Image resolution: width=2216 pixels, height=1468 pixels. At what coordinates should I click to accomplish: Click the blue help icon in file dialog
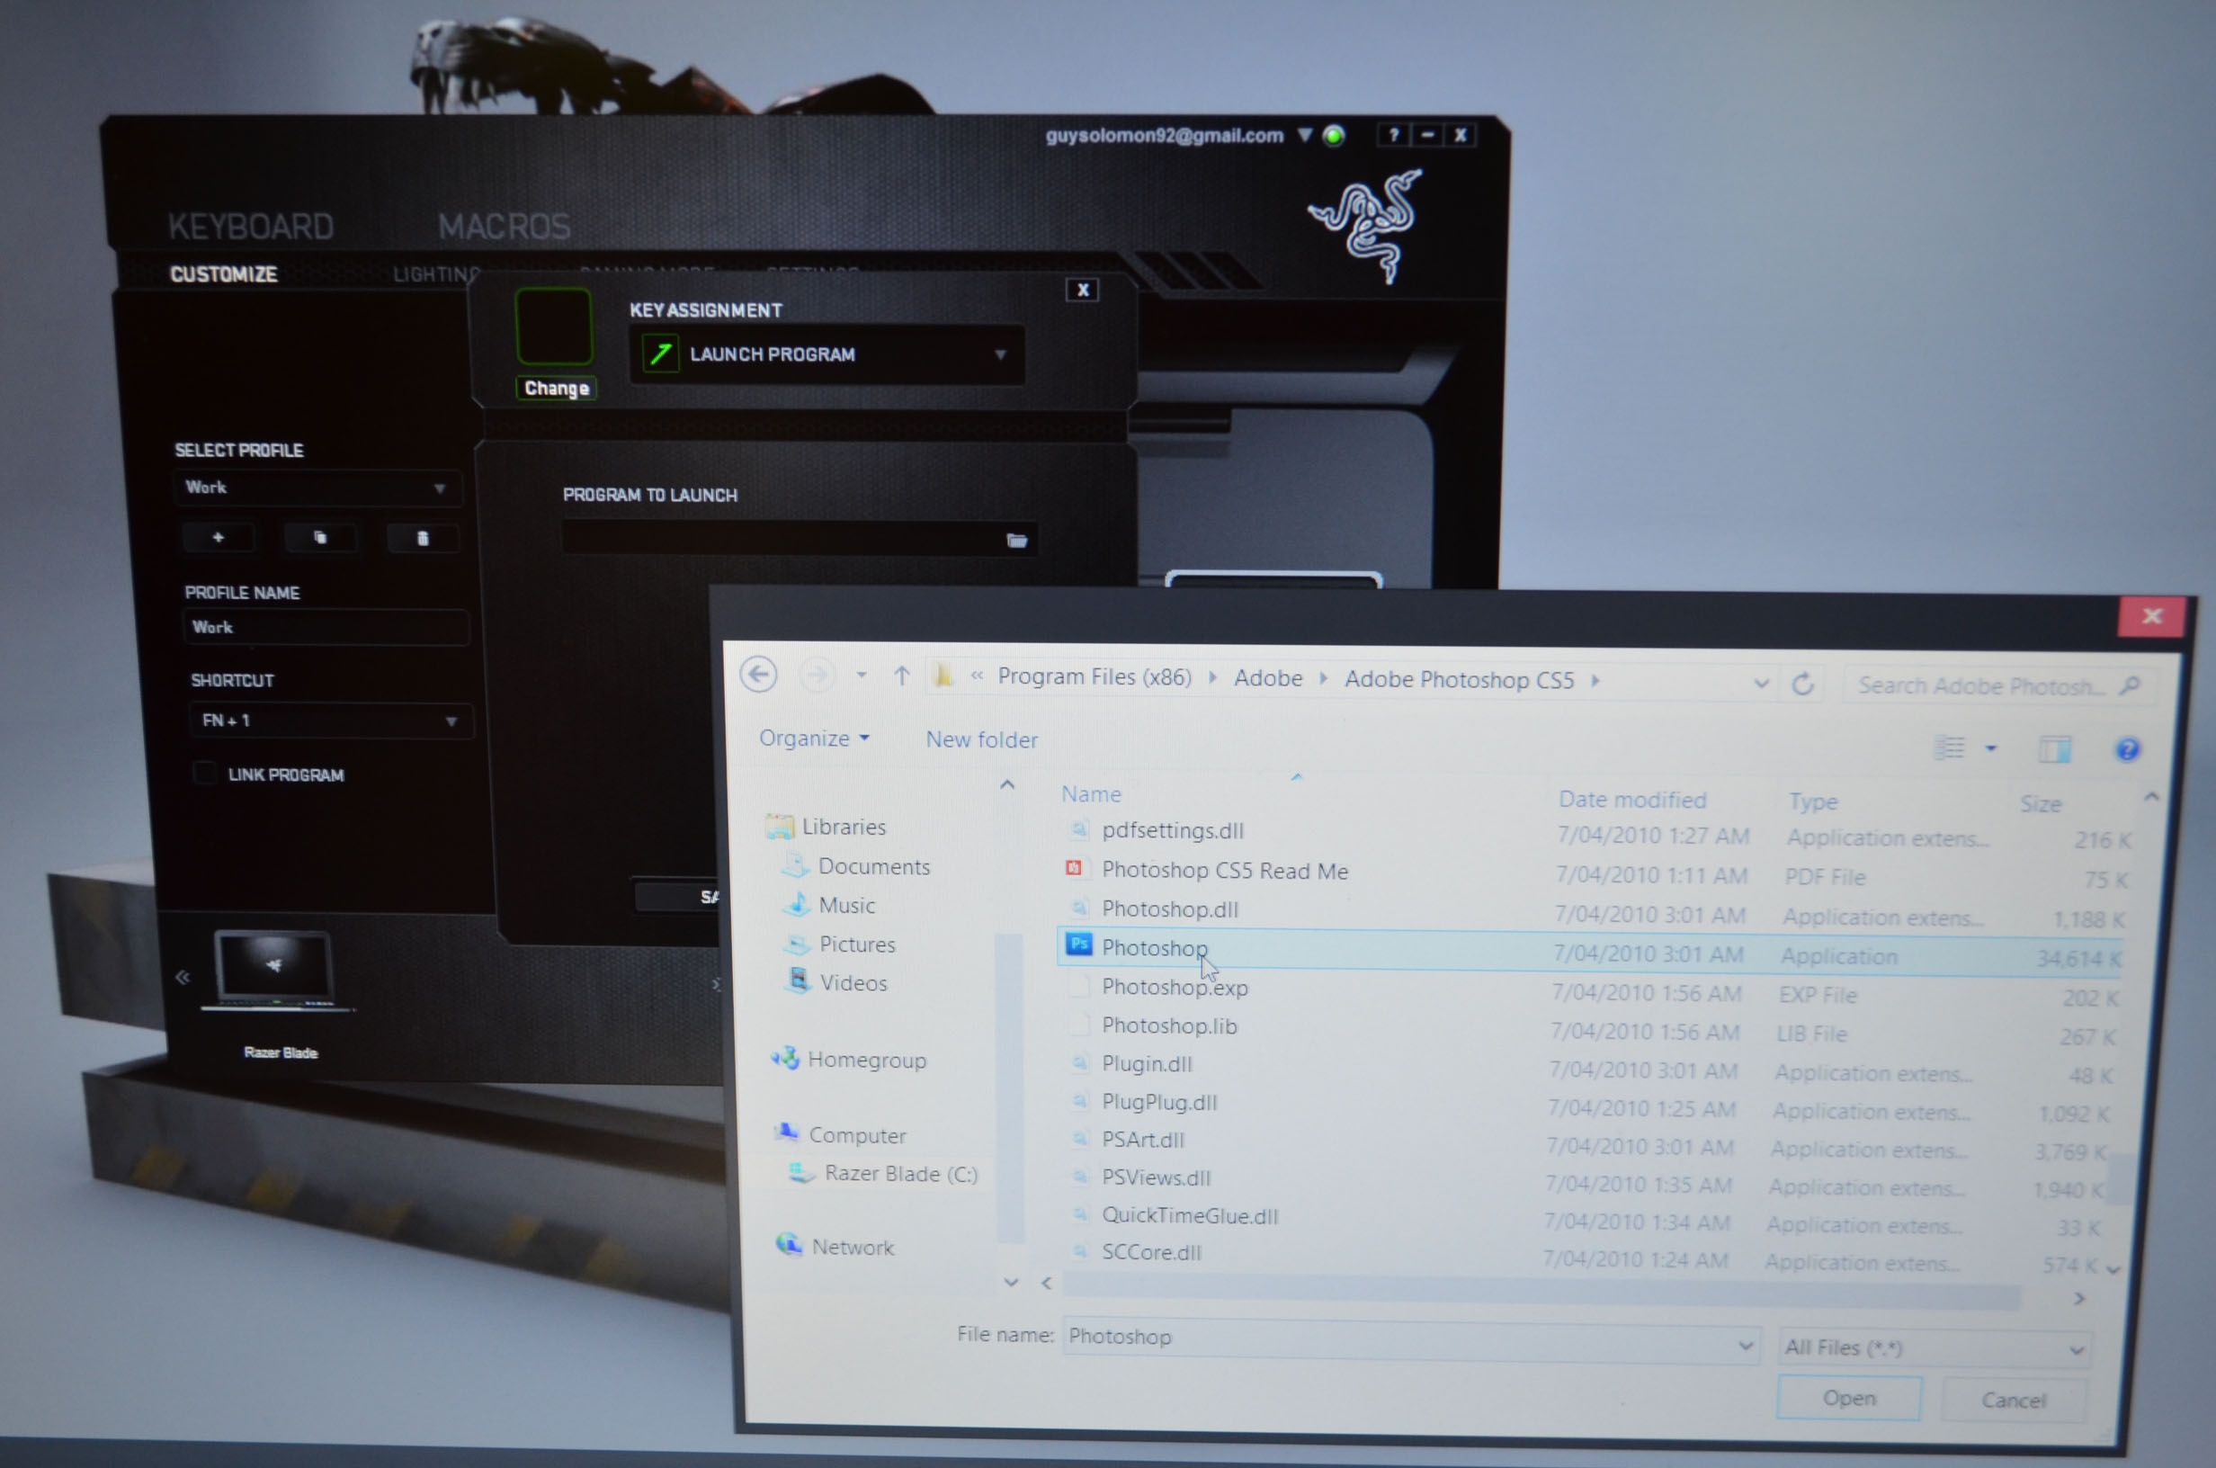[x=2127, y=750]
